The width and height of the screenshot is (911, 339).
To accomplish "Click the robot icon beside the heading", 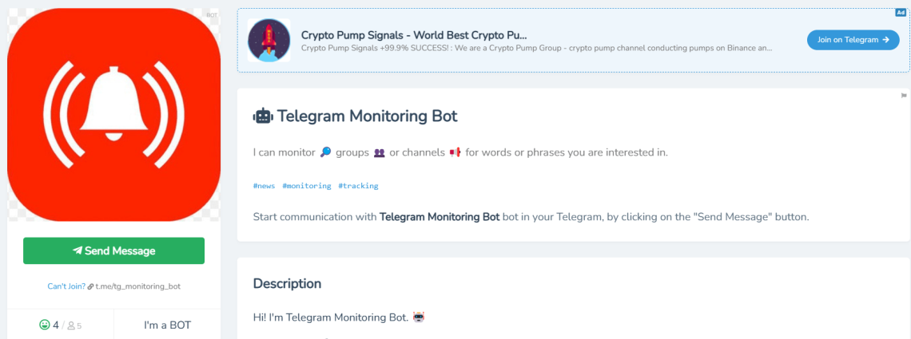I will click(262, 116).
